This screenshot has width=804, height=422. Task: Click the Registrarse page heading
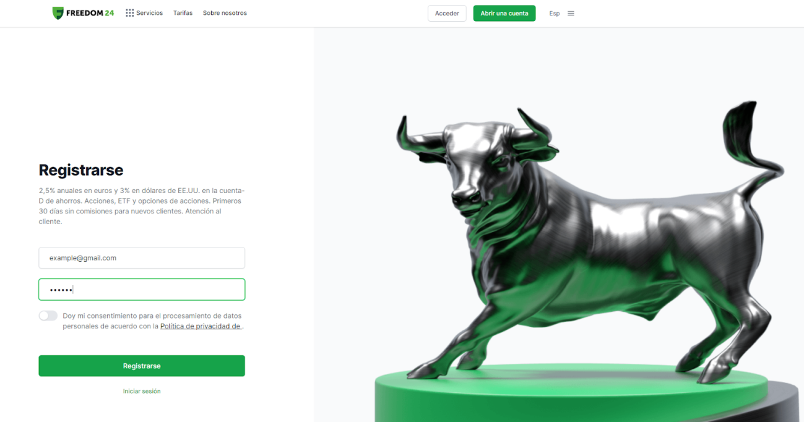81,170
